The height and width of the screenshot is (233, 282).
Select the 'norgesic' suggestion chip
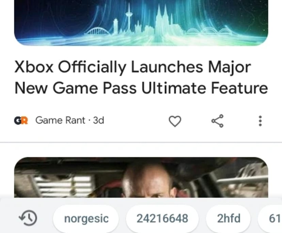86,219
